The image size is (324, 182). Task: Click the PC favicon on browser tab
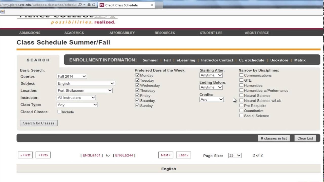tap(102, 5)
